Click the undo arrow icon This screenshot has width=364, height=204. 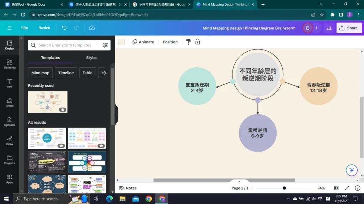(x=64, y=28)
